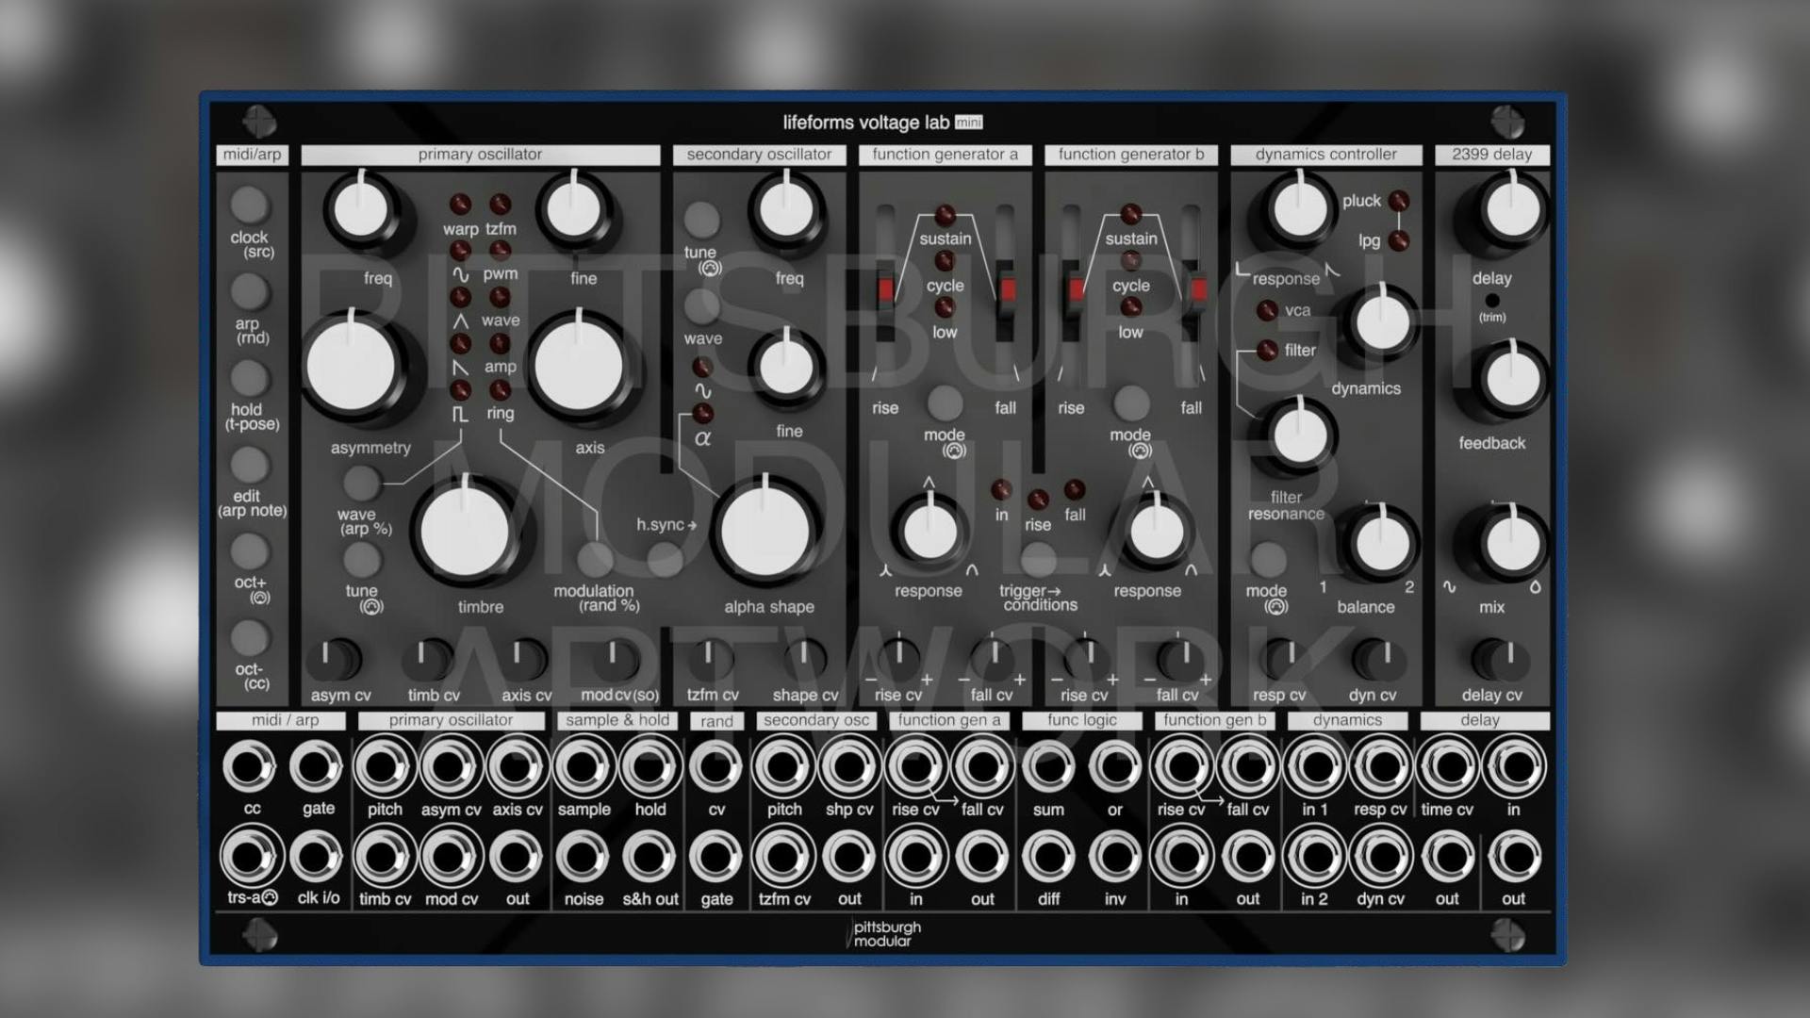Click the asym cv jack
Screen dimensions: 1810x1018
(x=451, y=766)
